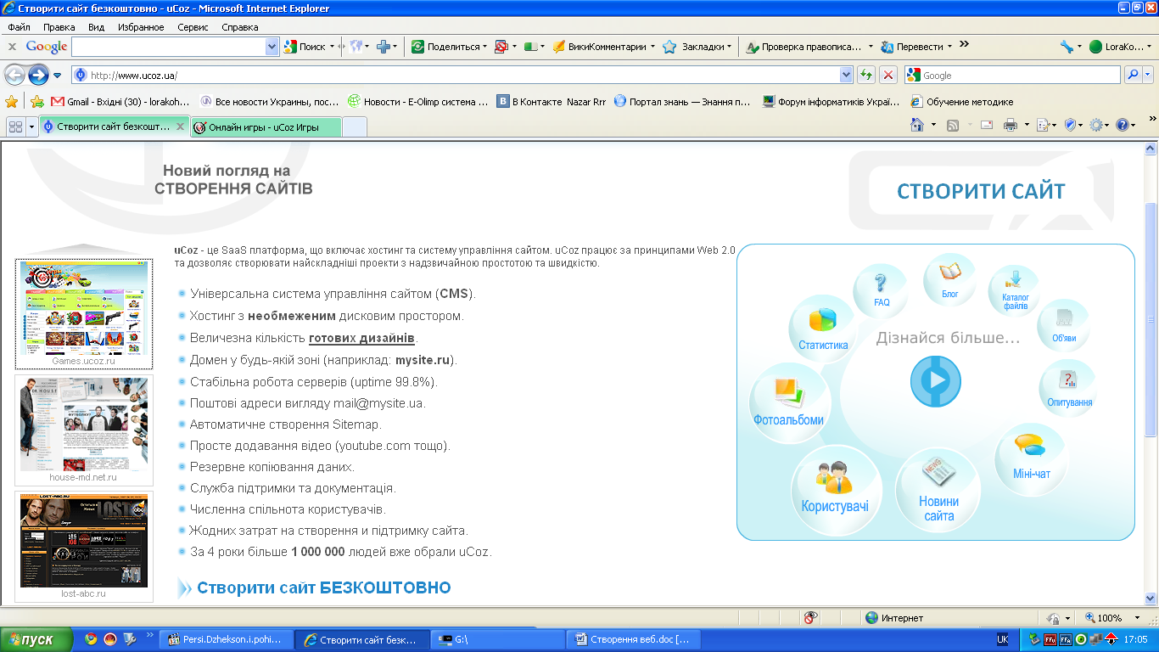Click the blue plus icon on Google Toolbar

click(384, 47)
